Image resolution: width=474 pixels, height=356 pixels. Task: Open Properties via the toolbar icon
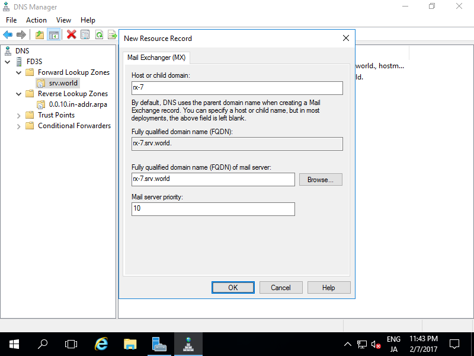click(85, 34)
